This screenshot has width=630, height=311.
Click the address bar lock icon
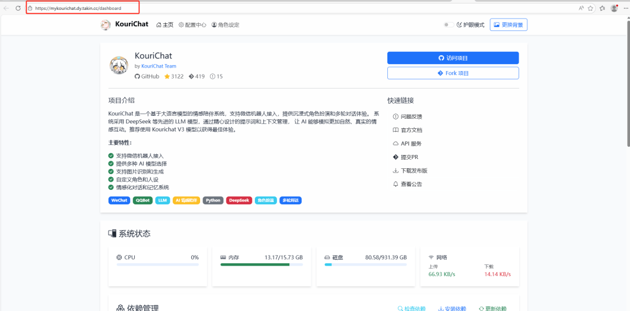(30, 8)
